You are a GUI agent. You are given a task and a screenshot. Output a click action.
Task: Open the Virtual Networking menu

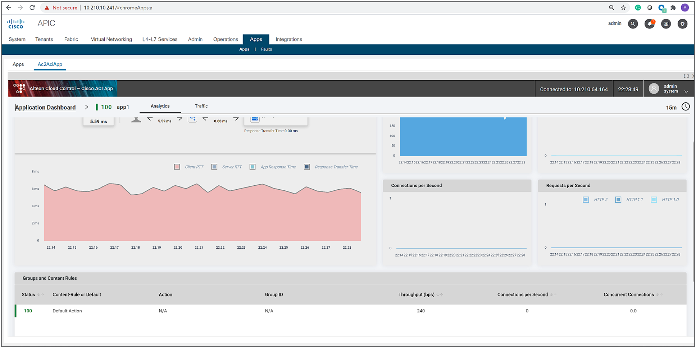point(112,39)
